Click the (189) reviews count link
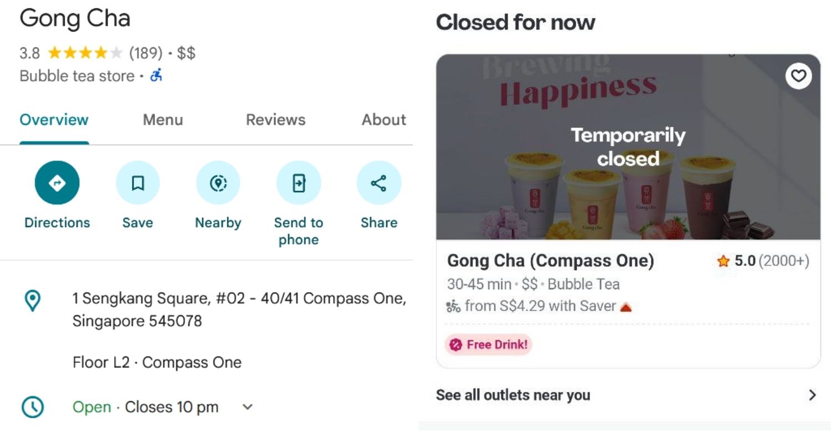This screenshot has height=435, width=831. 145,53
